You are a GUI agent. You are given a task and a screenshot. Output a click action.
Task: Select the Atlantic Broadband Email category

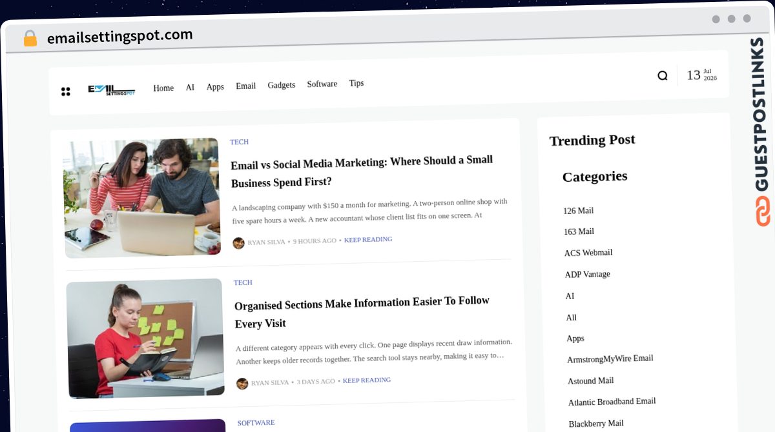[612, 402]
